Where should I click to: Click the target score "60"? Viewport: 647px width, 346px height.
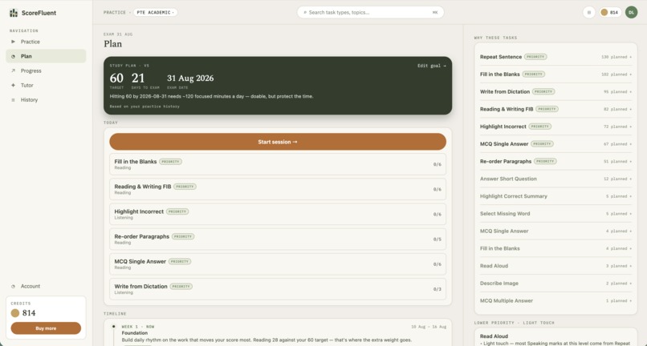[x=116, y=78]
